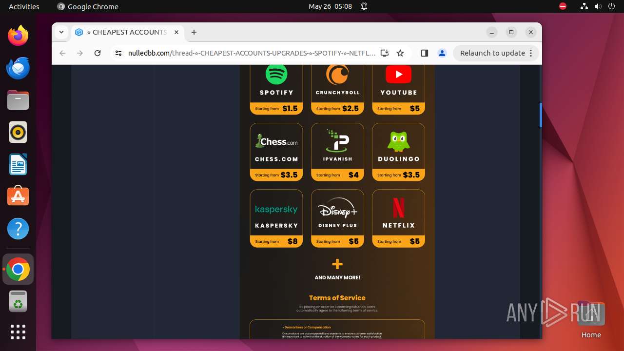The height and width of the screenshot is (351, 624).
Task: Open the Home desktop folder
Action: pyautogui.click(x=591, y=320)
